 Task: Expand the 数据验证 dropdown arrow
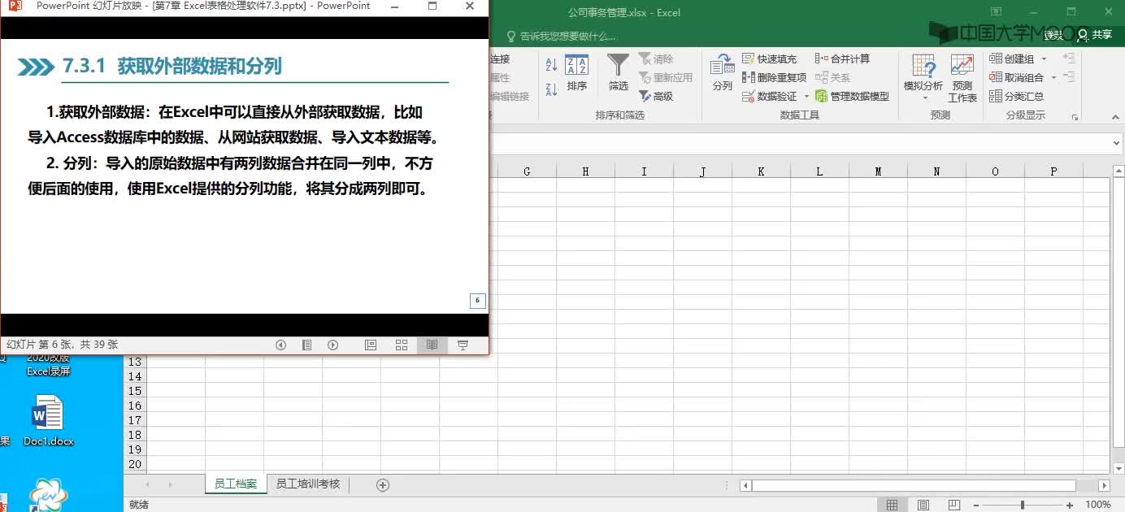806,96
